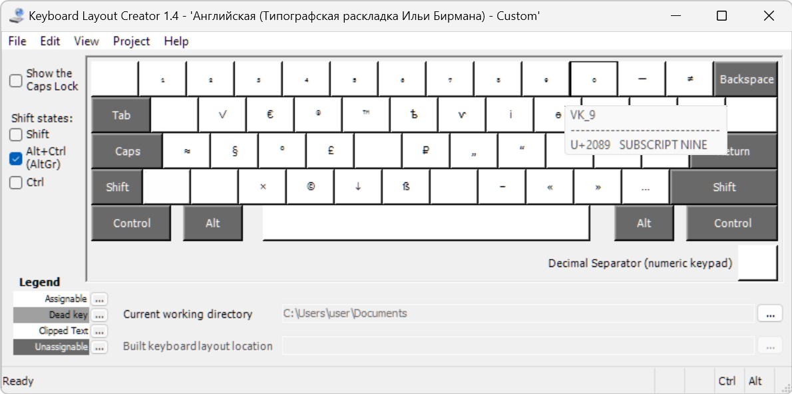Click the Decimal Separator numeric keypad key
The width and height of the screenshot is (792, 394).
point(757,262)
